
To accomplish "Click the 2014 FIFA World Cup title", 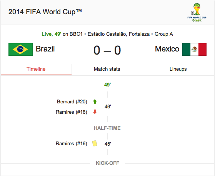I will [x=45, y=12].
